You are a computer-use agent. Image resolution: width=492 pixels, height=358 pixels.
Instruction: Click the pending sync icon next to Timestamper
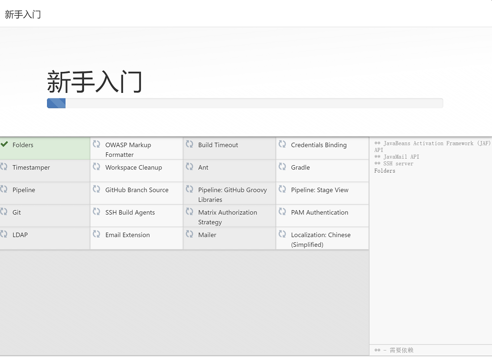click(x=4, y=167)
